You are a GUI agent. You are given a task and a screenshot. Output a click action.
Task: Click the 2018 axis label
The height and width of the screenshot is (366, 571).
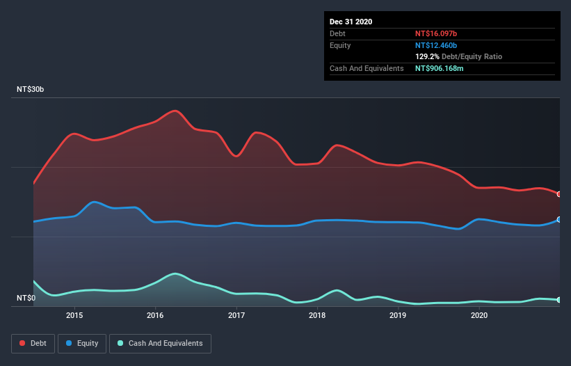pyautogui.click(x=317, y=315)
